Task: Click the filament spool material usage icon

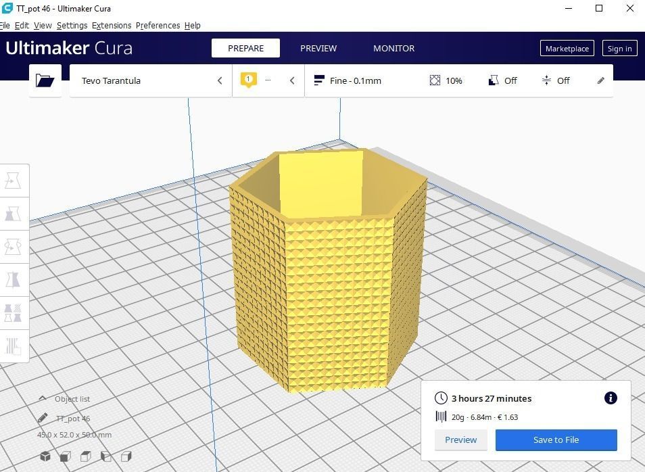Action: 441,417
